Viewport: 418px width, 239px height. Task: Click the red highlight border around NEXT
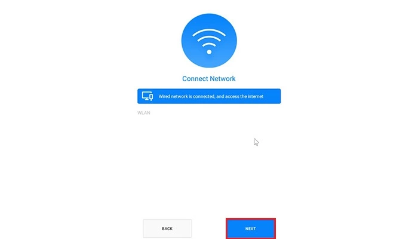pyautogui.click(x=251, y=219)
